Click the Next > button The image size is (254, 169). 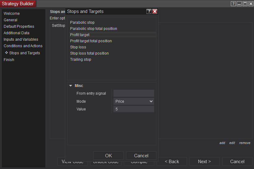(205, 162)
